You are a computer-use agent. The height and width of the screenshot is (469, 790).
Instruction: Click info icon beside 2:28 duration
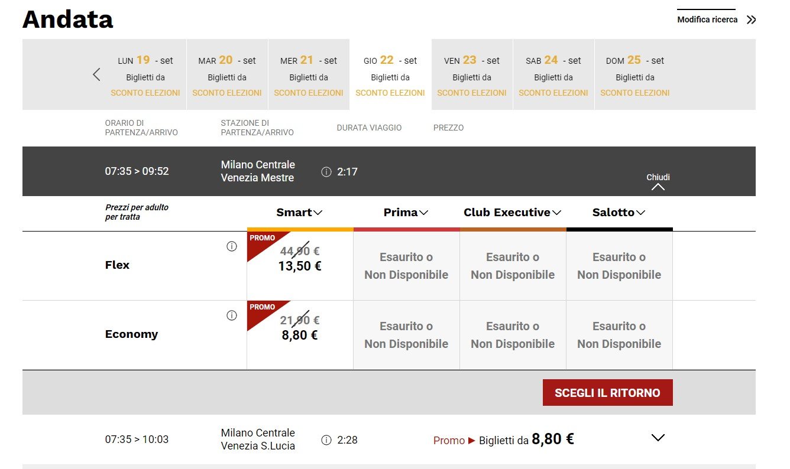click(x=326, y=440)
